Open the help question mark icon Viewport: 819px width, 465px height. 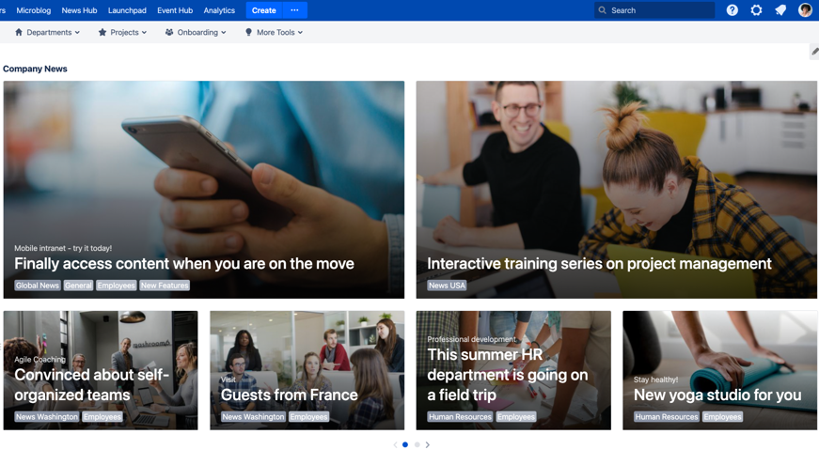(732, 10)
